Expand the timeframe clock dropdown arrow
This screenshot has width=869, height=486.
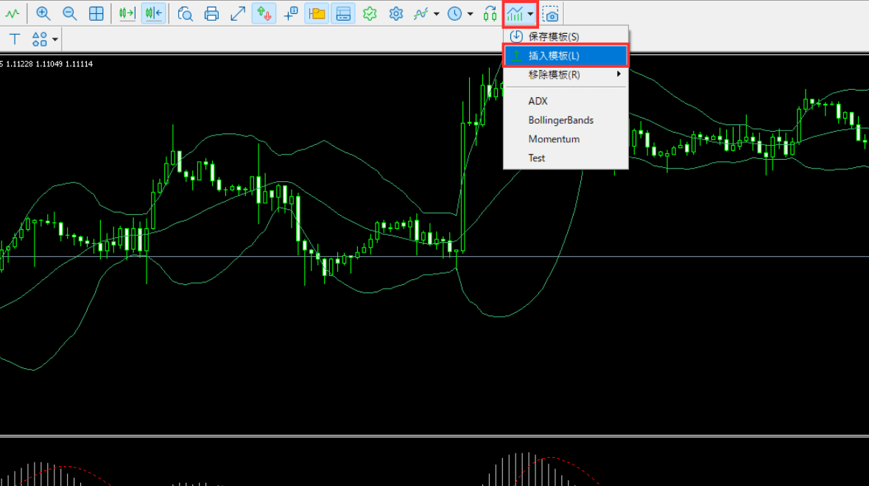coord(470,13)
